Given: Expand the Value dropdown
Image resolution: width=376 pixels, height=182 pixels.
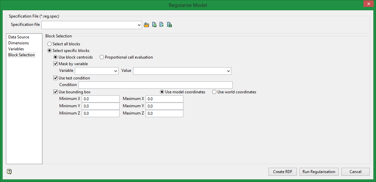Looking at the screenshot, I should pyautogui.click(x=228, y=71).
